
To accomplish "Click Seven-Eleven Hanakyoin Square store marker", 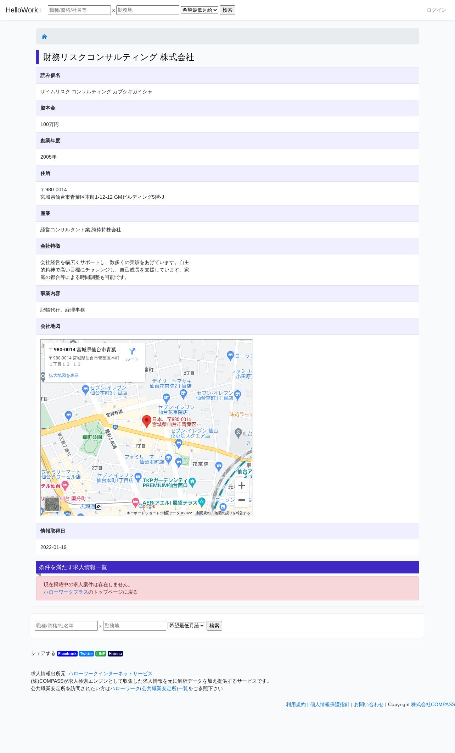I will (x=179, y=444).
